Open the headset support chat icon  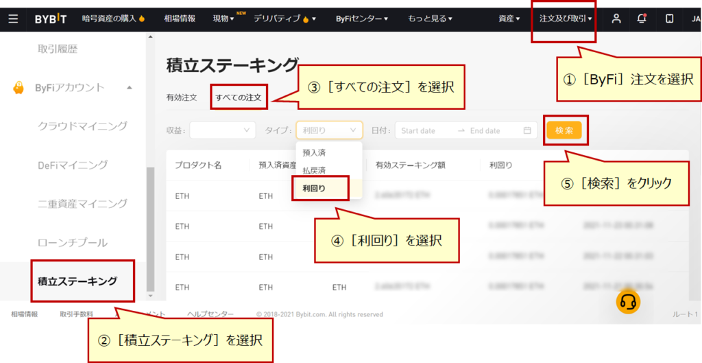pos(628,302)
